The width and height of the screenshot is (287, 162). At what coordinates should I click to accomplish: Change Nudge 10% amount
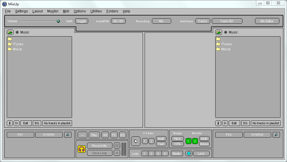coord(177,144)
